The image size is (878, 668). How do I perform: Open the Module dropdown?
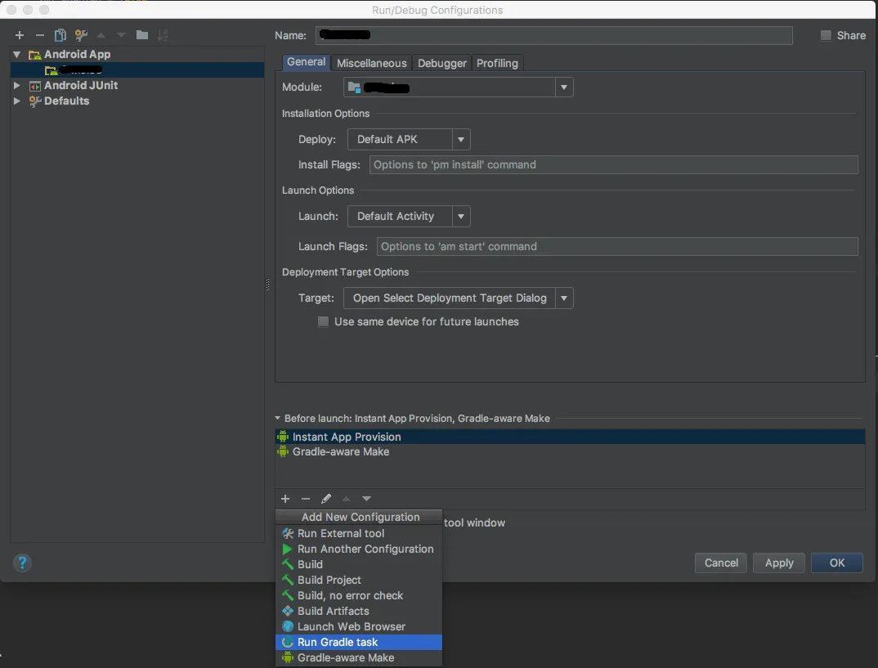click(564, 87)
